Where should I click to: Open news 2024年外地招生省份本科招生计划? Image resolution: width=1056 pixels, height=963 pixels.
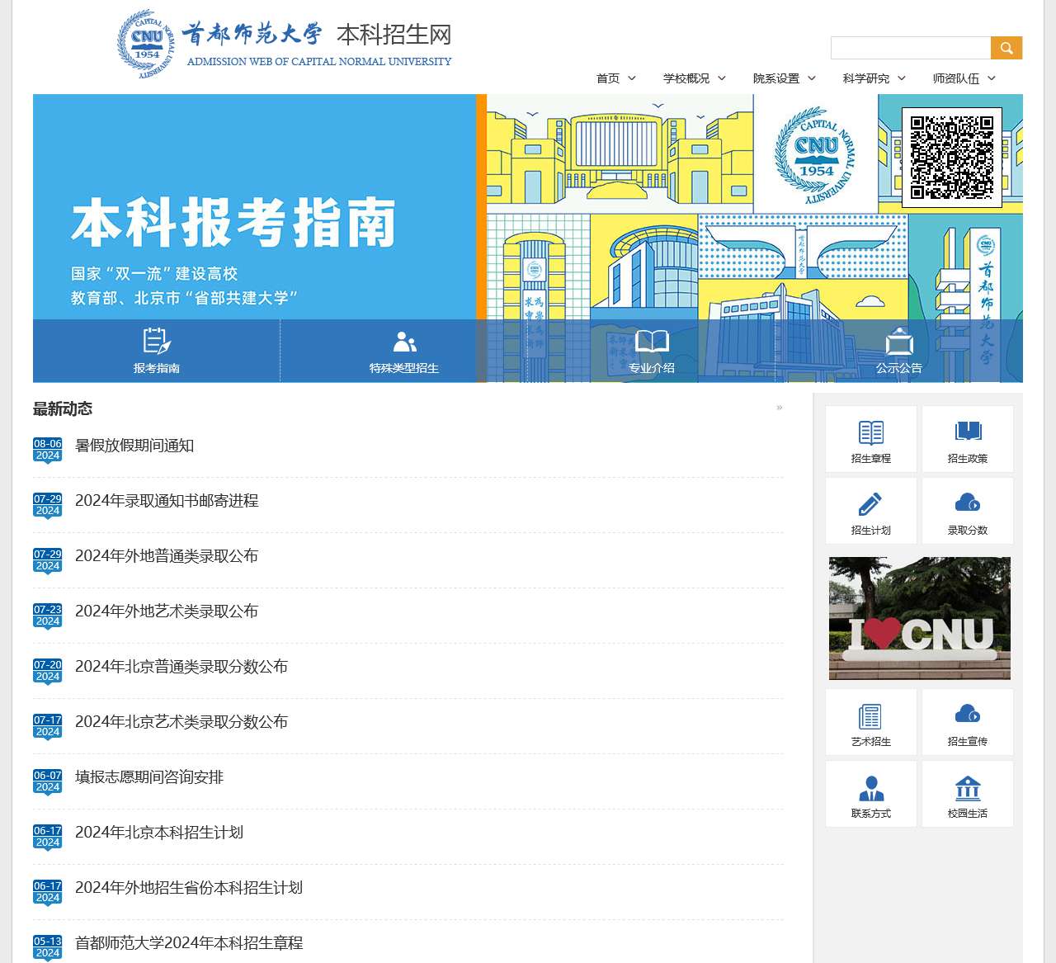coord(189,888)
